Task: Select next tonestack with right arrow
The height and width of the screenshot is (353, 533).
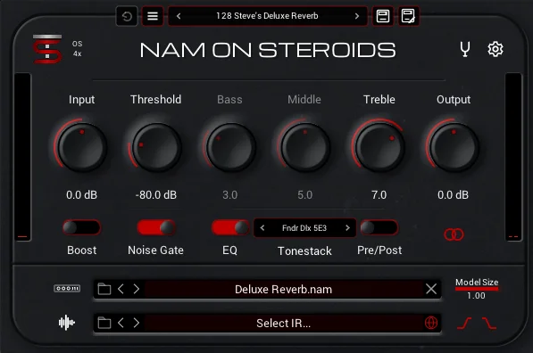Action: pos(347,227)
